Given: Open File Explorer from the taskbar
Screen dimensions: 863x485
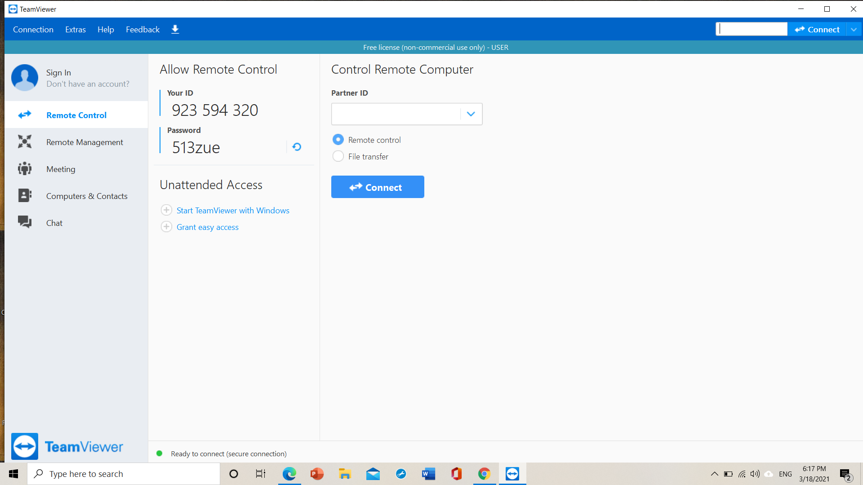Looking at the screenshot, I should [x=345, y=474].
